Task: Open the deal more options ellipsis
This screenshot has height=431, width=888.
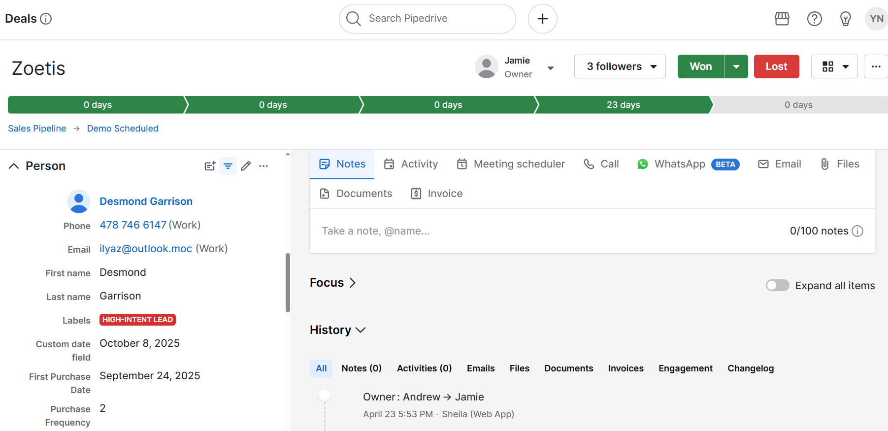Action: [x=876, y=66]
